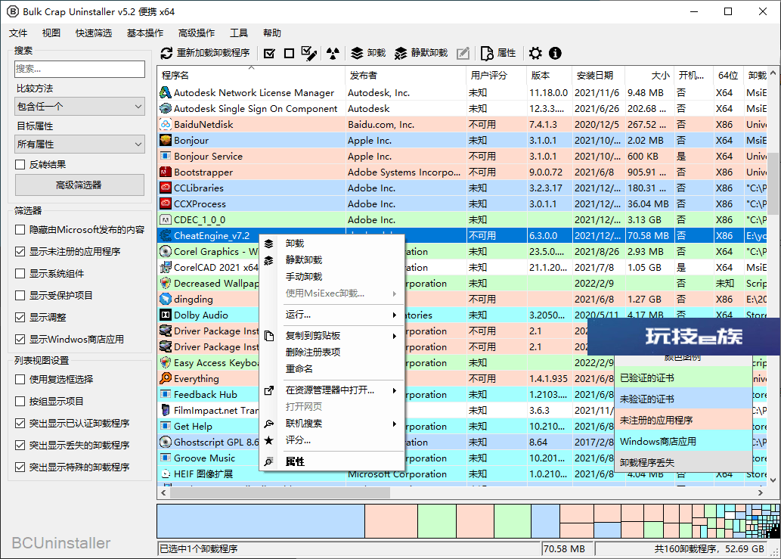Click the external-link icon beside 在资源管理器中打开

(x=269, y=390)
